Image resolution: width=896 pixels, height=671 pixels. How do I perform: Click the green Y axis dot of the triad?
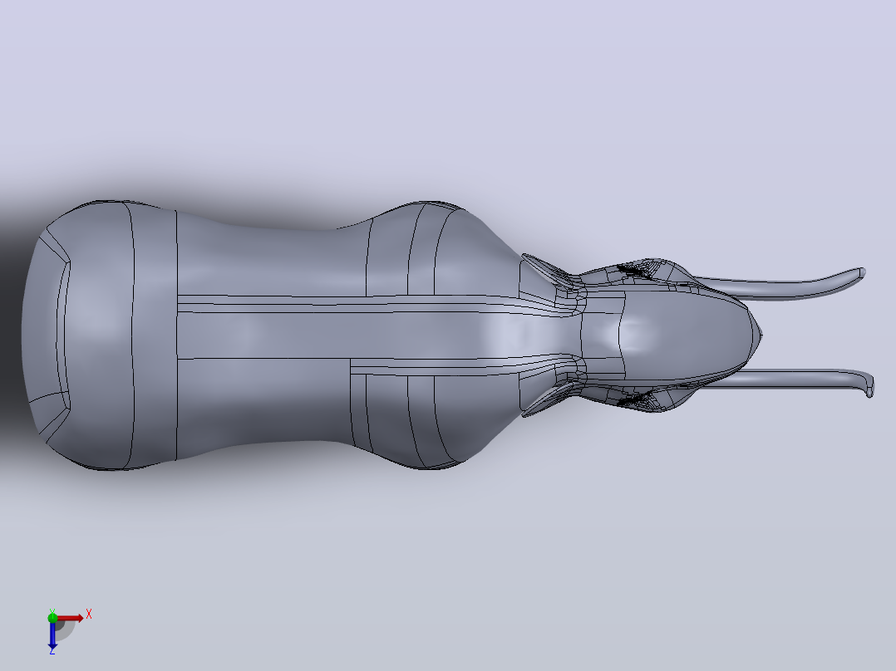52,617
